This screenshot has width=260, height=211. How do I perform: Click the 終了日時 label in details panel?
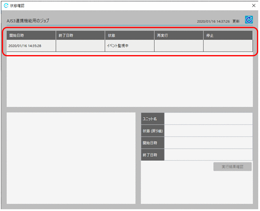point(152,155)
